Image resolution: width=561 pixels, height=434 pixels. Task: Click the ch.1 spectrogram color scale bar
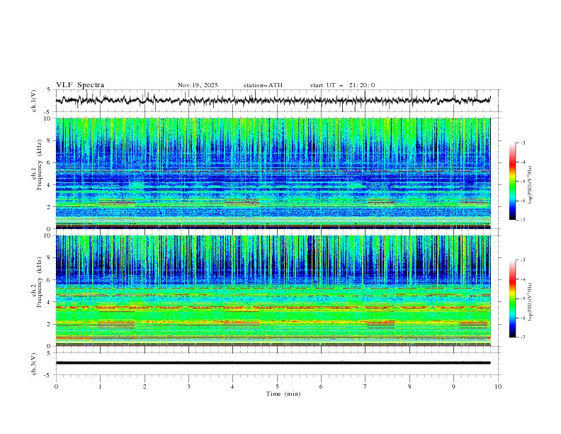[512, 182]
